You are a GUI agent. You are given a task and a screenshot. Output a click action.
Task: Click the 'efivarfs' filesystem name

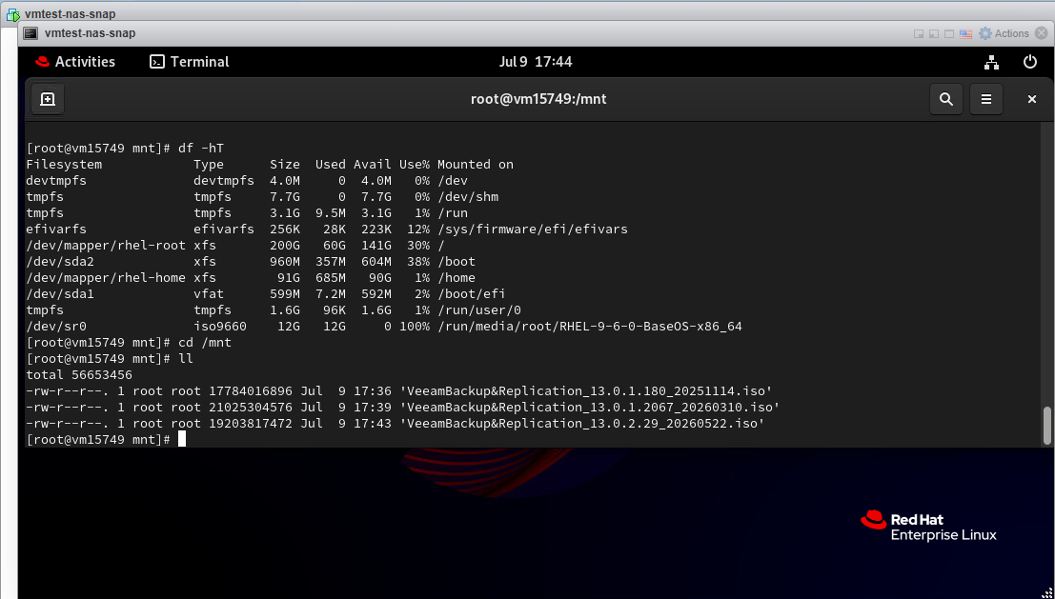pyautogui.click(x=56, y=230)
